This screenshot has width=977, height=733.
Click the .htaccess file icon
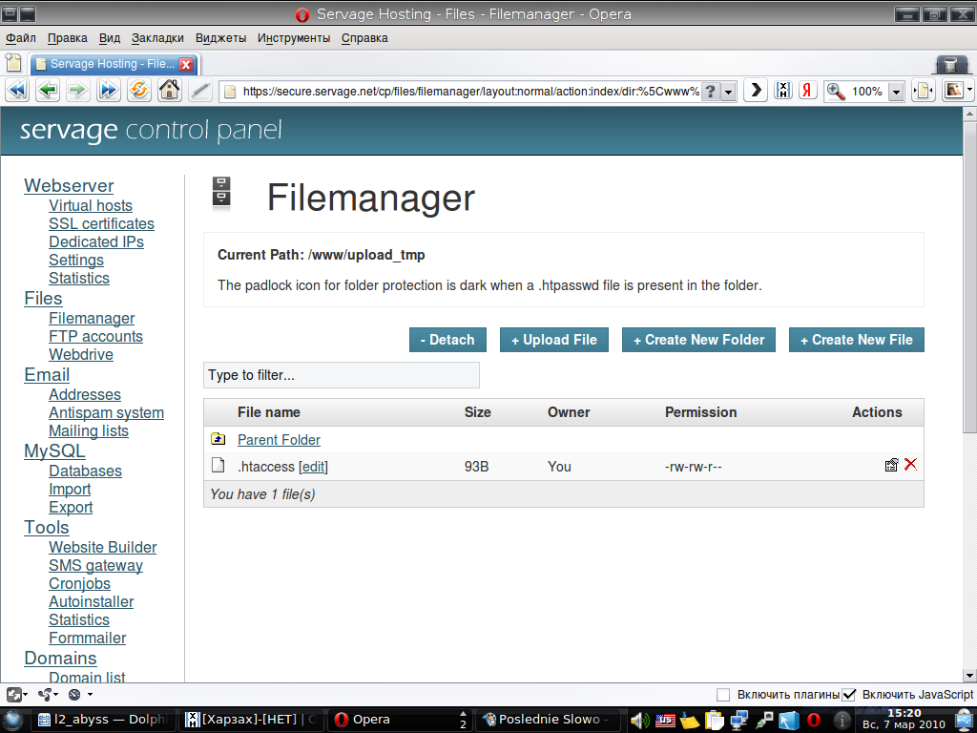218,465
